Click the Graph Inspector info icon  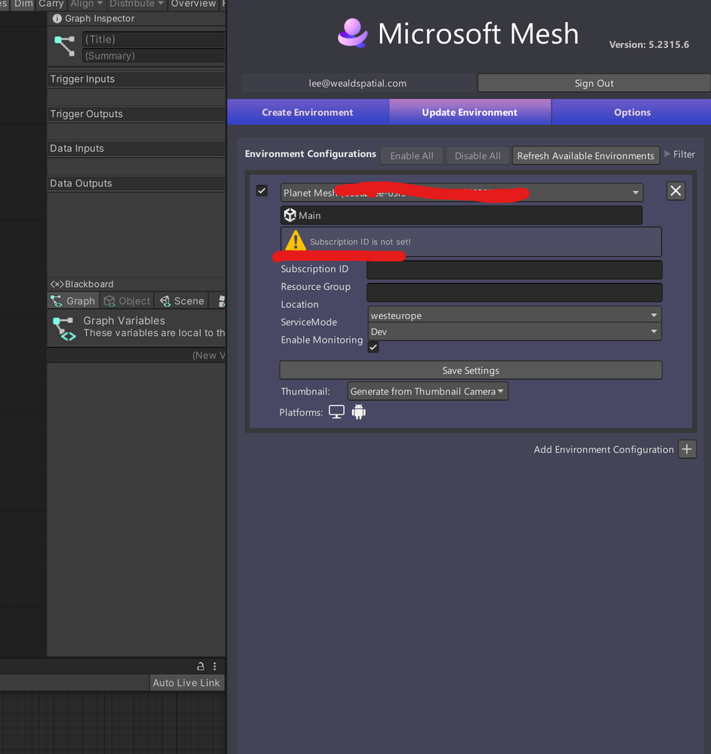[57, 18]
